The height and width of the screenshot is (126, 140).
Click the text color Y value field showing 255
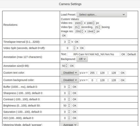[x=92, y=73]
